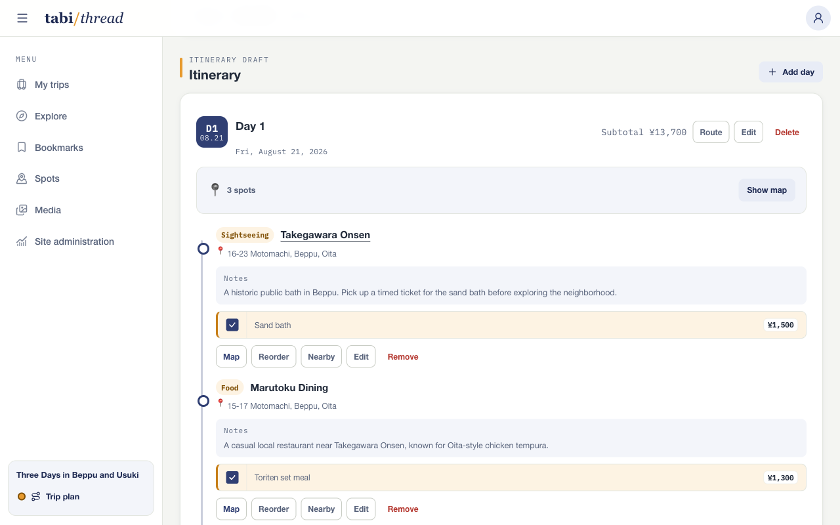Click the Fri, August 21, 2026 date
Screen dimensions: 840x525
click(282, 152)
